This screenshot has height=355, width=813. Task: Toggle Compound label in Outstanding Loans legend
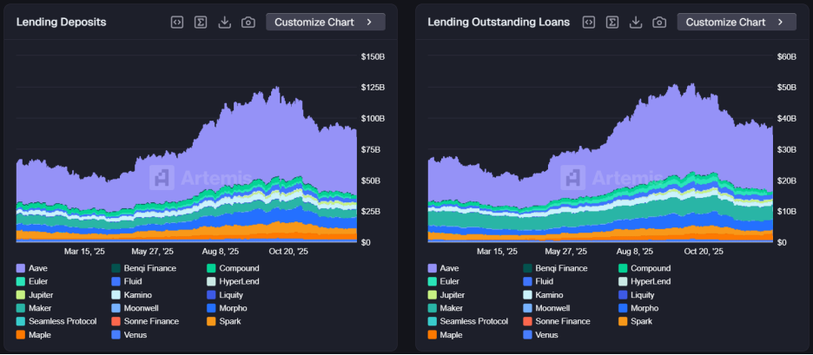click(x=651, y=268)
